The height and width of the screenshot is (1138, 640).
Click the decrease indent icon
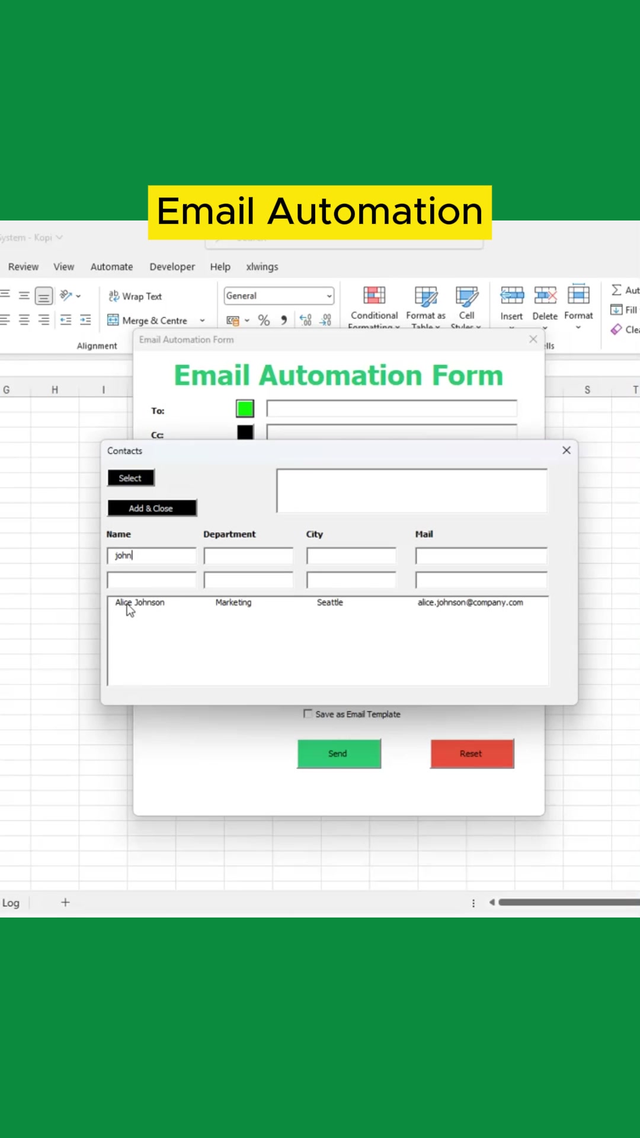click(66, 320)
